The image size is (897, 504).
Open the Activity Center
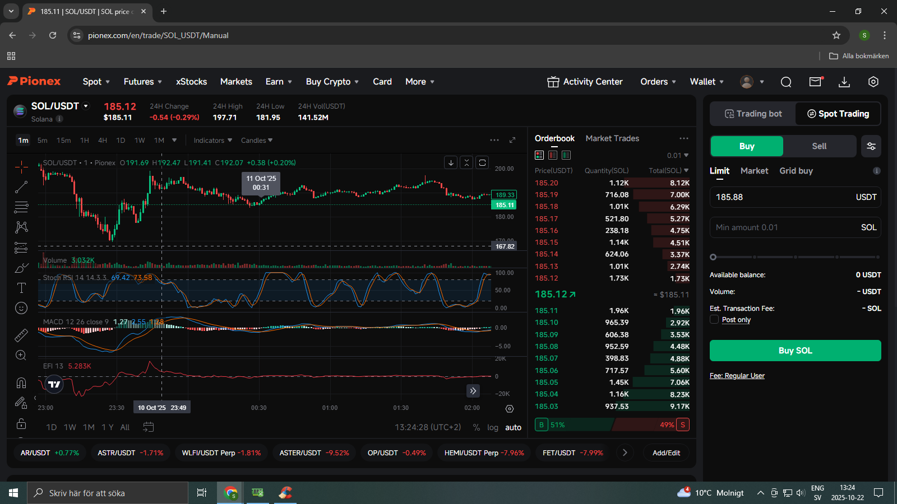[x=585, y=82]
